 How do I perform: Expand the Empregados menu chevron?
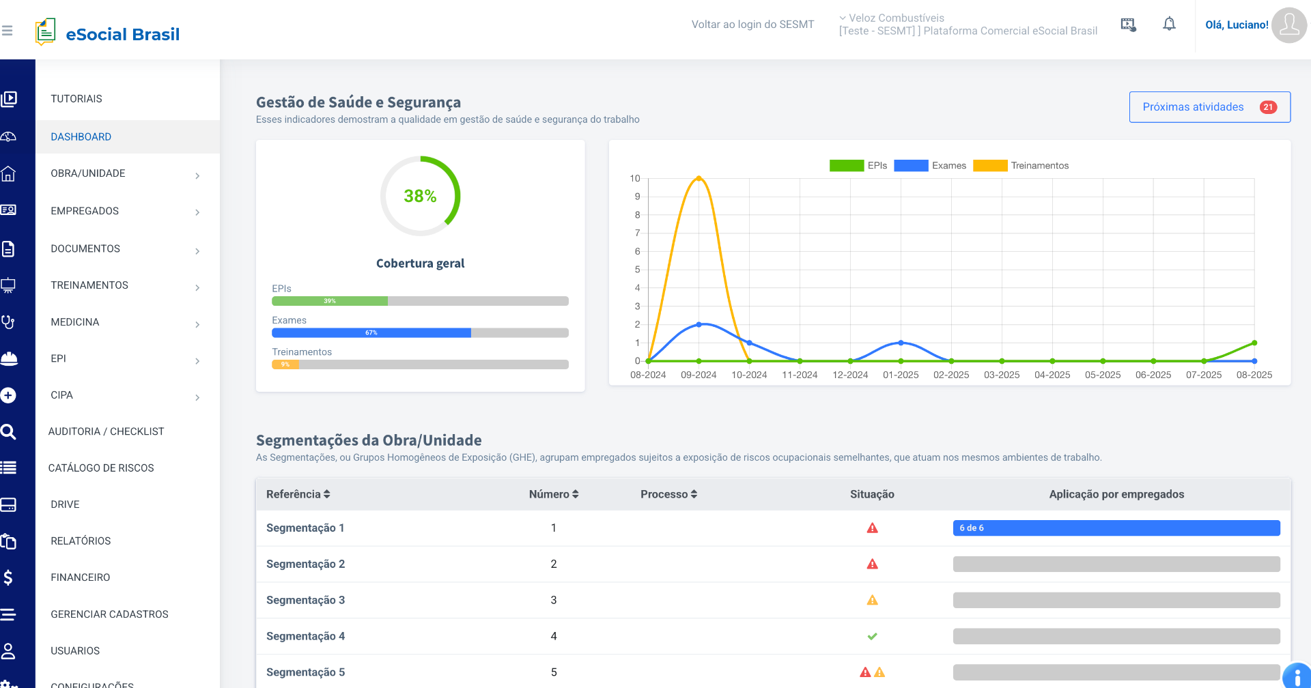pyautogui.click(x=197, y=212)
